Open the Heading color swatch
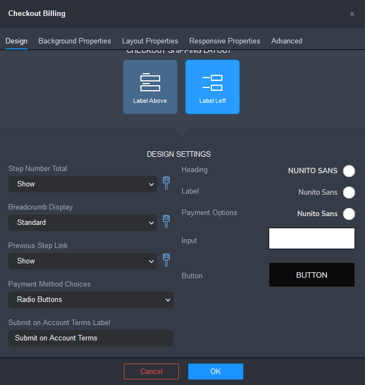The height and width of the screenshot is (385, 365). tap(349, 171)
